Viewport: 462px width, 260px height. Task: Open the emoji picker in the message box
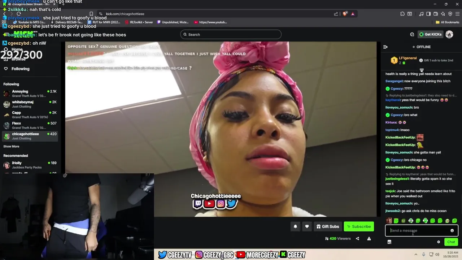pos(452,230)
